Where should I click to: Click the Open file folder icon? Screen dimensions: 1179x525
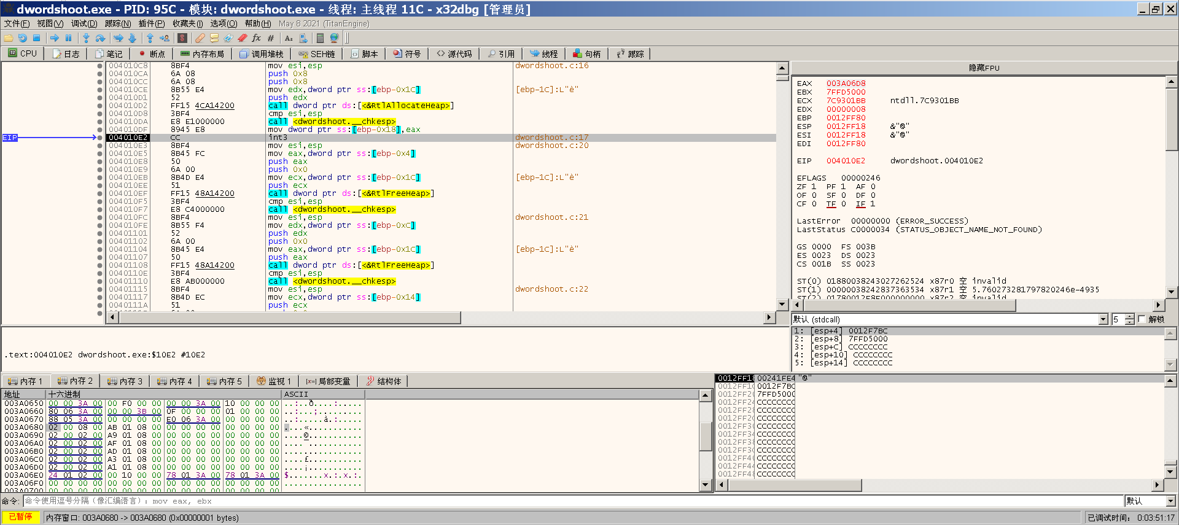pyautogui.click(x=9, y=38)
